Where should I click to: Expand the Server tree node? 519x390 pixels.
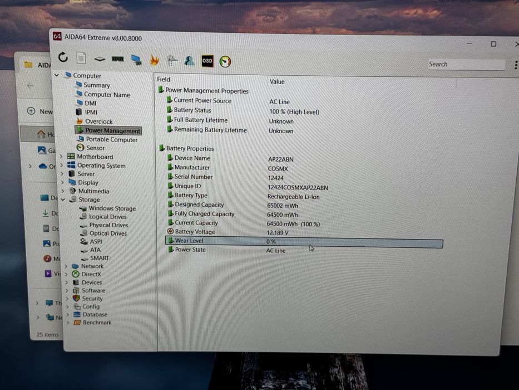pos(62,173)
